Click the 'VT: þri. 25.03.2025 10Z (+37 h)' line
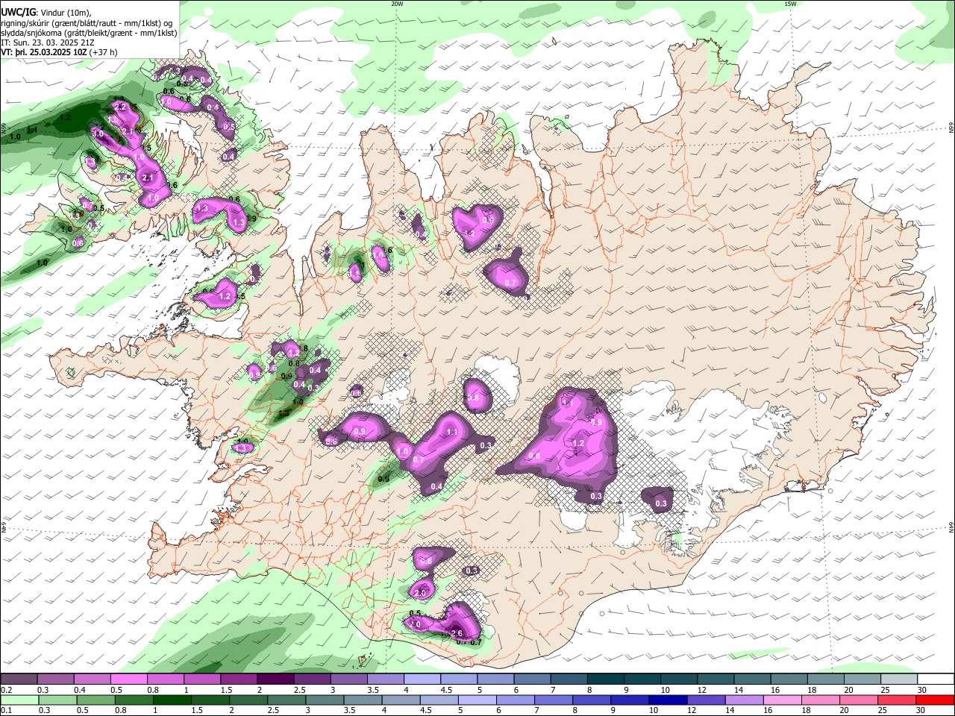 point(59,52)
